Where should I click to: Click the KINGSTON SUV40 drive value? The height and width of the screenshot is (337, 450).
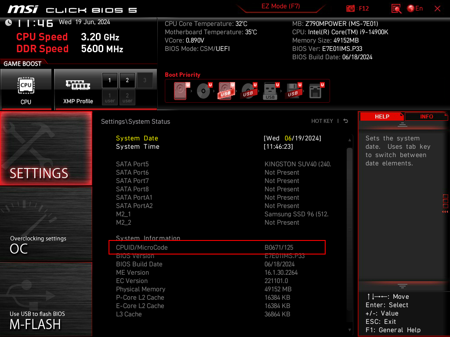click(x=298, y=164)
